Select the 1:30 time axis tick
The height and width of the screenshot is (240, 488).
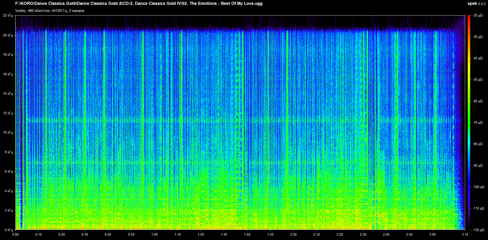(224, 234)
